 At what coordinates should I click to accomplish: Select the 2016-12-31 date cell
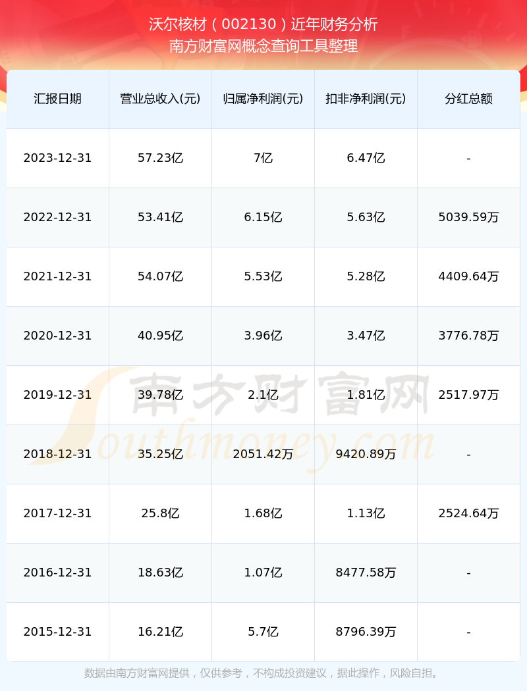58,573
